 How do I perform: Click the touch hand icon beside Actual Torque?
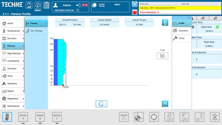(165, 23)
